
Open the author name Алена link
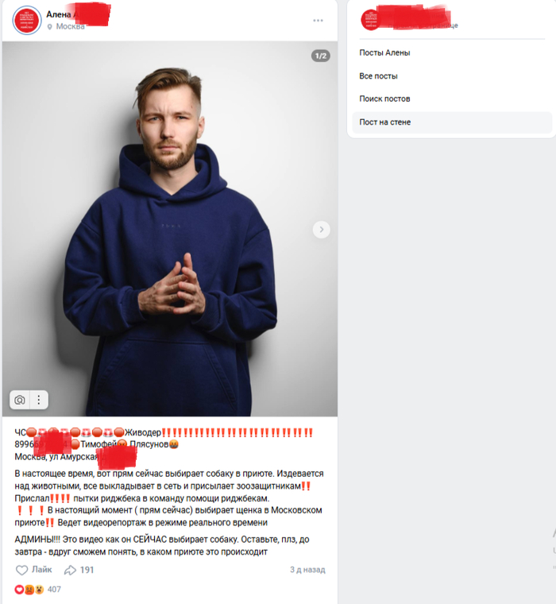point(59,14)
